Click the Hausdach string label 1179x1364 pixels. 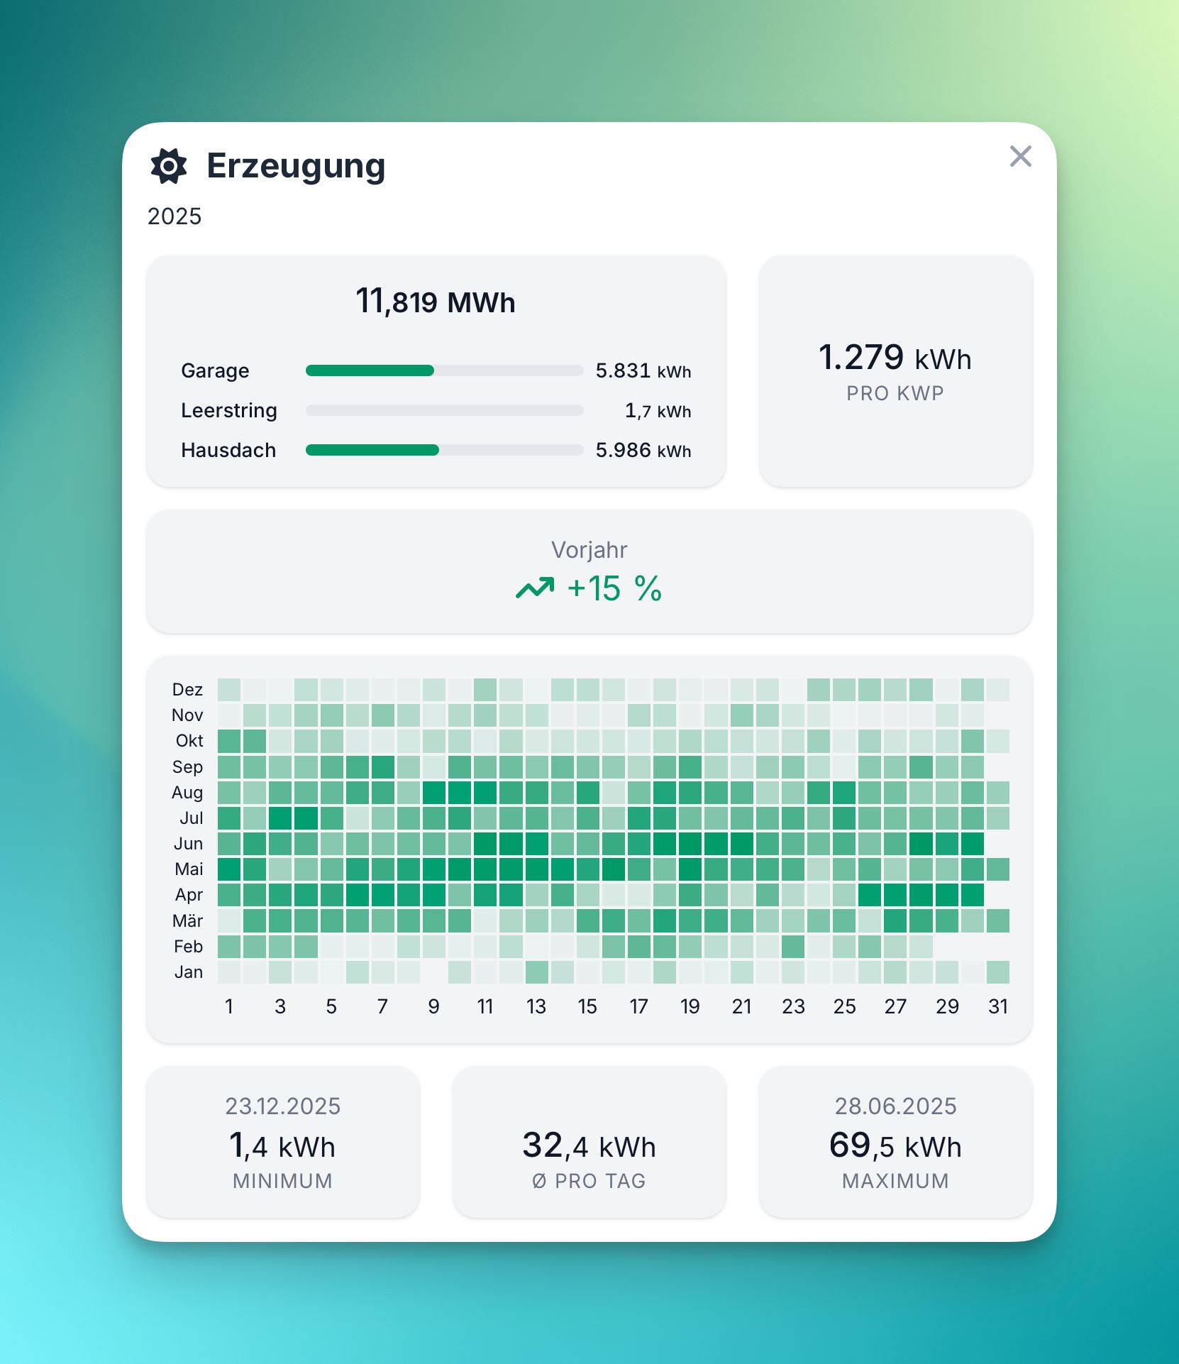click(228, 450)
